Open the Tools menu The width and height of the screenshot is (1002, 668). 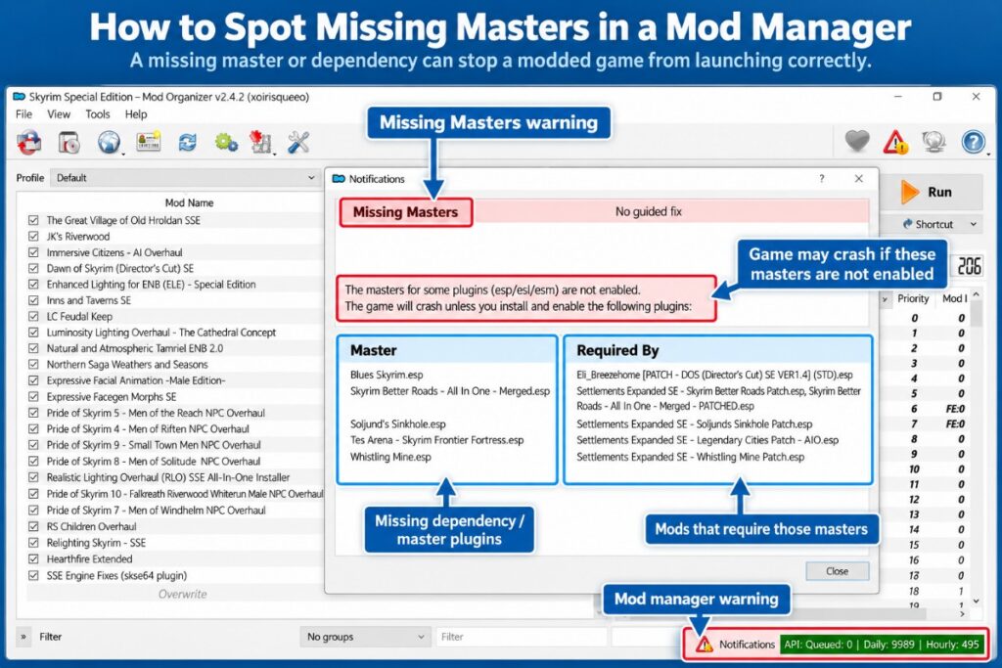coord(98,114)
